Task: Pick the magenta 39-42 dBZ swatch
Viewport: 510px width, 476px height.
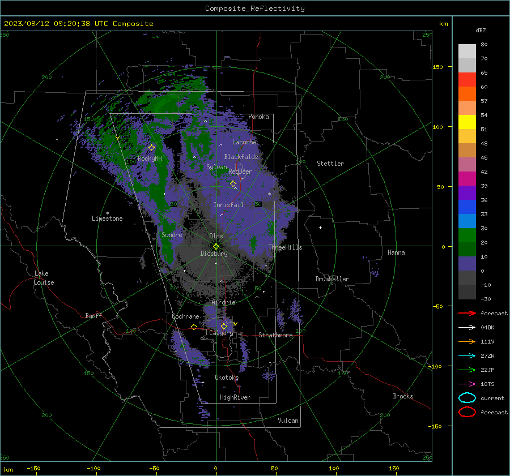Action: tap(467, 179)
